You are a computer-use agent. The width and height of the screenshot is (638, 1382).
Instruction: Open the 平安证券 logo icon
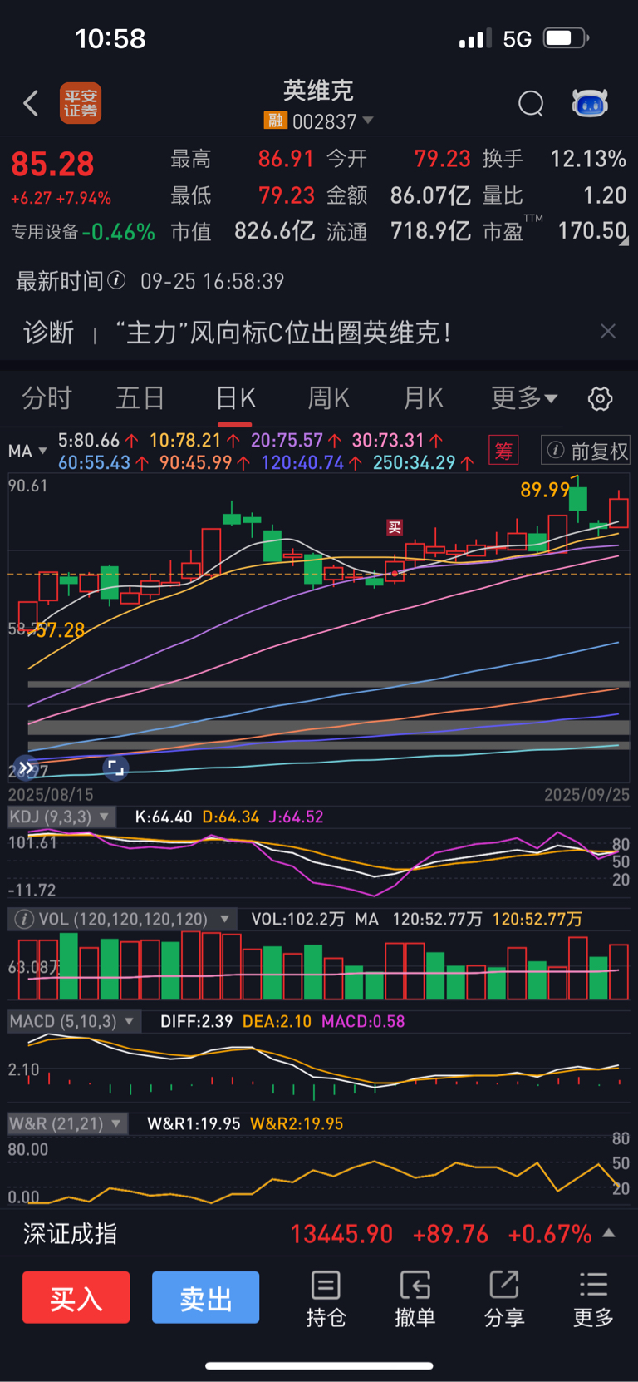coord(81,103)
